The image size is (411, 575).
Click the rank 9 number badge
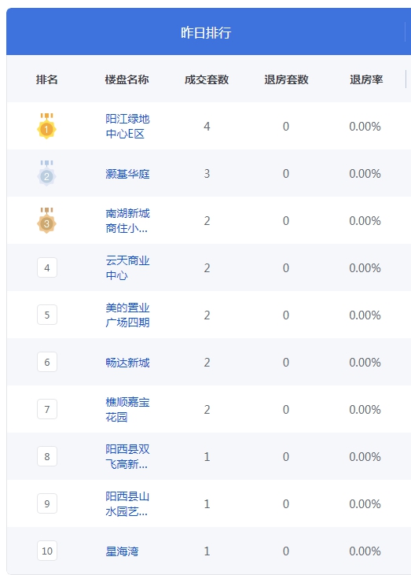point(47,503)
